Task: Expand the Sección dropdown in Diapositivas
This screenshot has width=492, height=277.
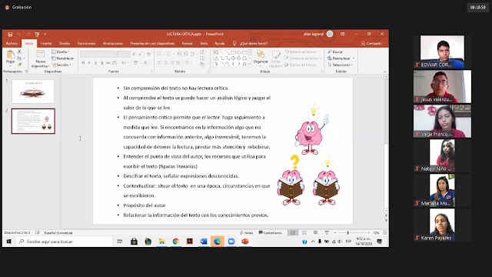Action: tap(61, 65)
